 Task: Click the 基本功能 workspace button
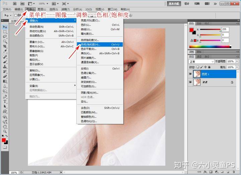(x=174, y=4)
